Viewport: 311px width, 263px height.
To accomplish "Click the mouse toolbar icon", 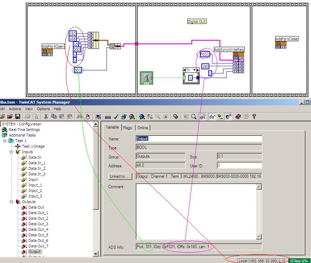I will coord(88,117).
